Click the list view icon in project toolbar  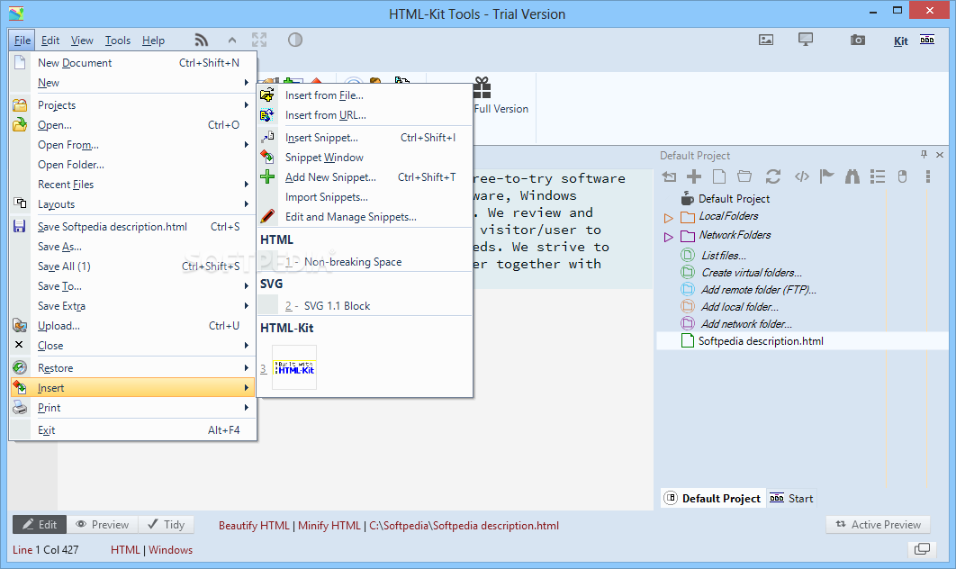878,176
